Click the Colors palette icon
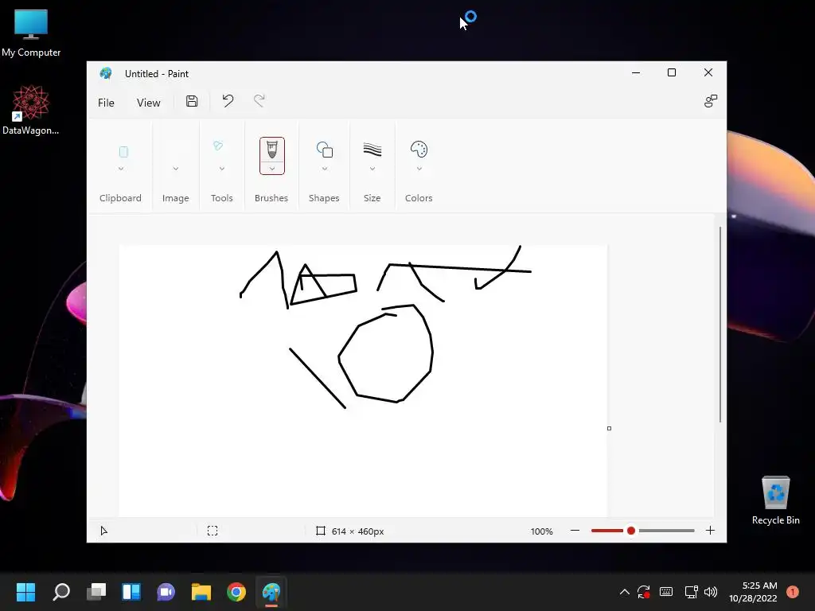 click(x=419, y=150)
